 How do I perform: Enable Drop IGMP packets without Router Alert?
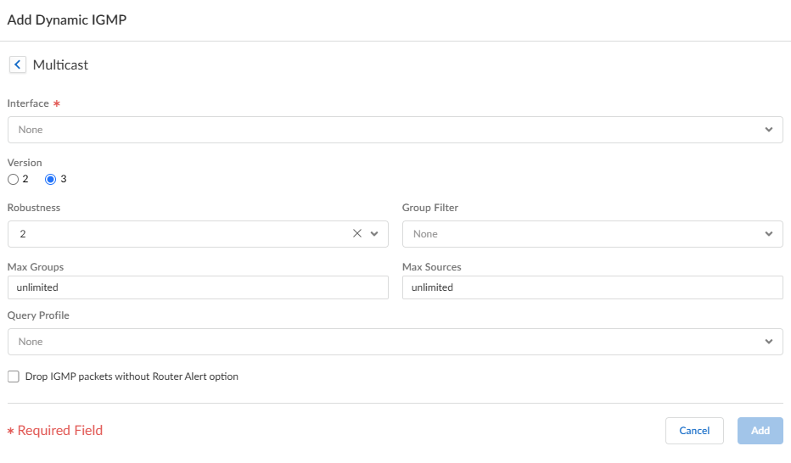point(14,377)
